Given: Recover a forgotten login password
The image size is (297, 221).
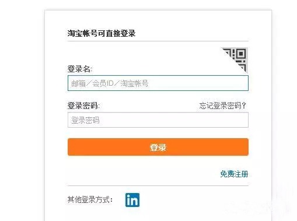Looking at the screenshot, I should 222,106.
